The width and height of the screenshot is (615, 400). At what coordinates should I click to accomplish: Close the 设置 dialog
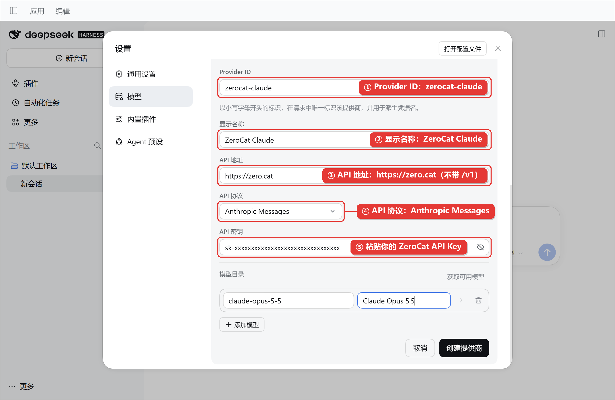tap(498, 49)
